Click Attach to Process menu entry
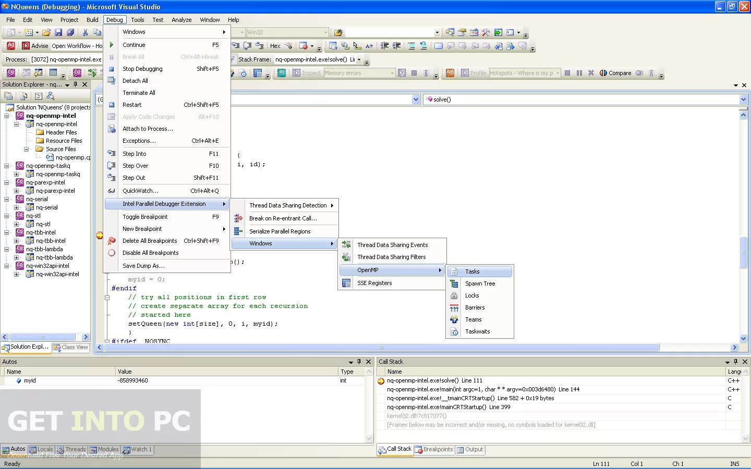The width and height of the screenshot is (751, 469). point(167,129)
